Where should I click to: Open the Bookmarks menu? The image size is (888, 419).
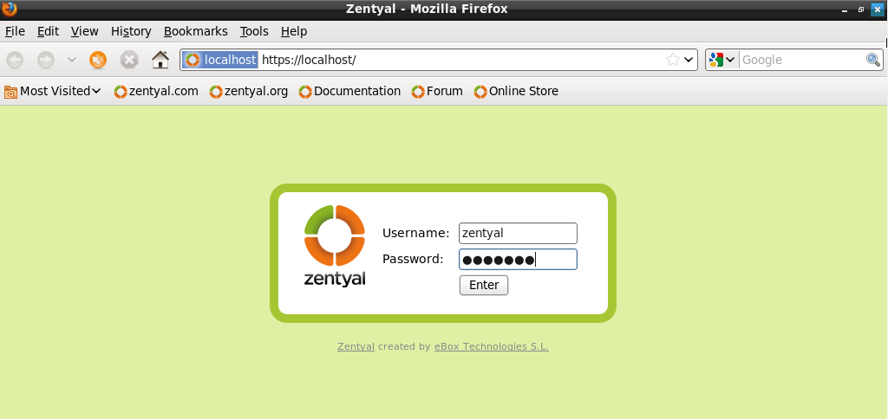click(195, 31)
